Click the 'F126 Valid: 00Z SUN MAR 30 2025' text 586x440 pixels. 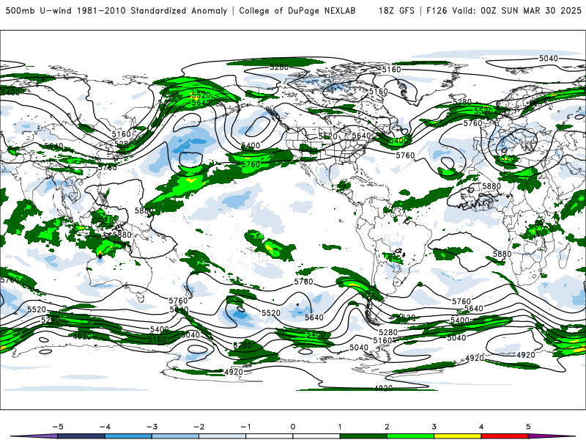504,11
